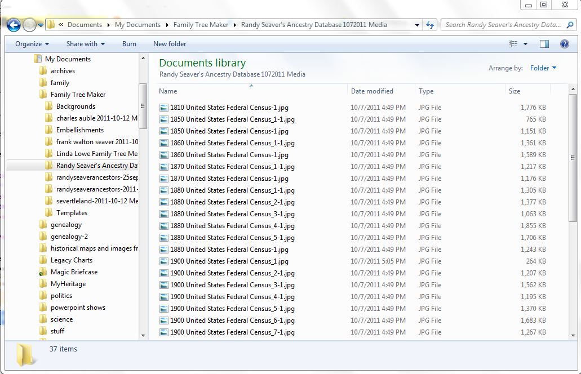Open the Legacy Charts folder
The image size is (581, 374).
[71, 260]
